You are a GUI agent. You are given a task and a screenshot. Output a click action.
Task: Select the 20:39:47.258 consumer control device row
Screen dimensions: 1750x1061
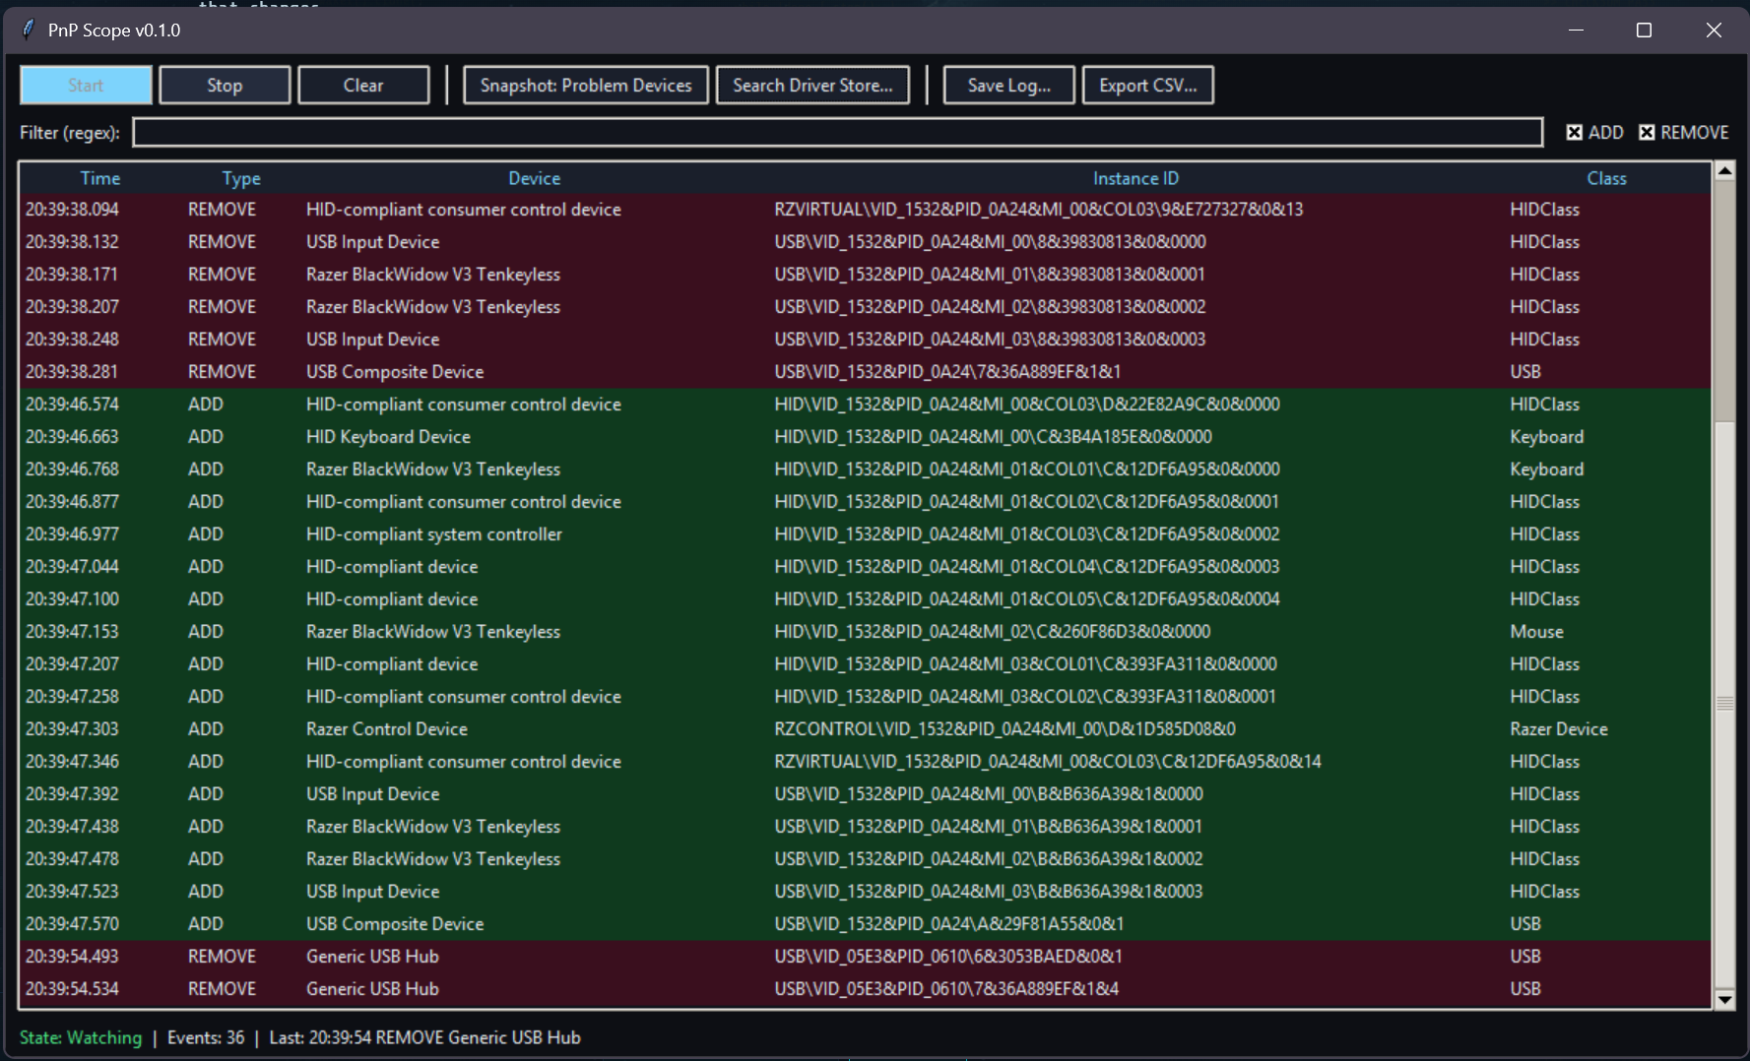point(865,696)
